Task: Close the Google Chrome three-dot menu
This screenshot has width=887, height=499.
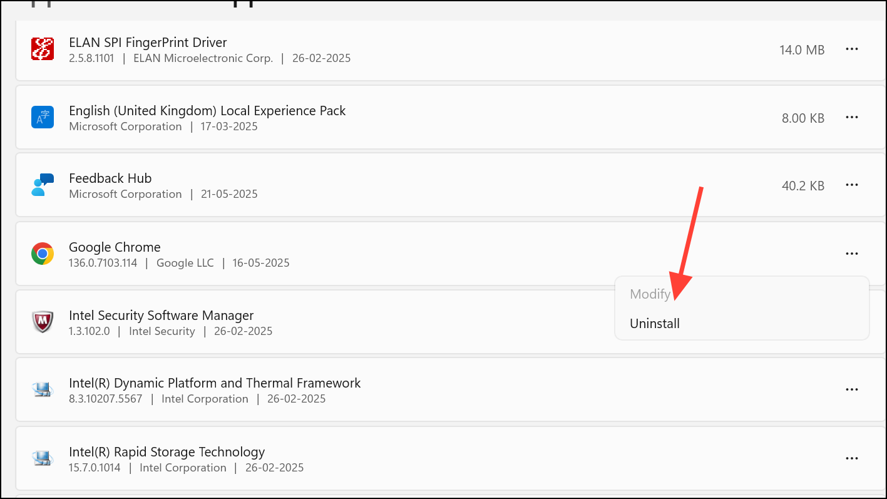Action: [x=851, y=254]
